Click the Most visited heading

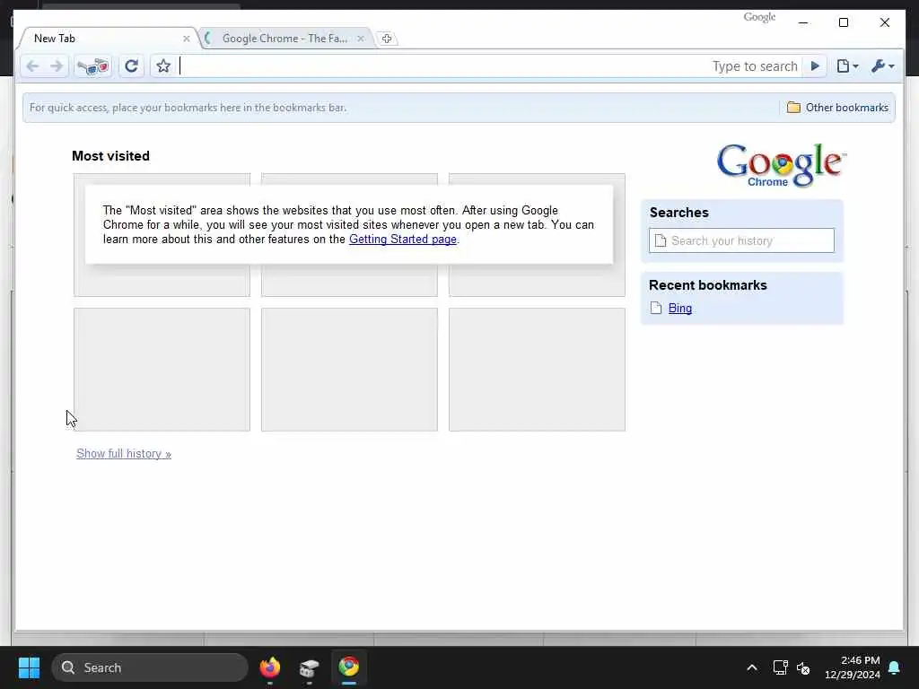(x=110, y=156)
